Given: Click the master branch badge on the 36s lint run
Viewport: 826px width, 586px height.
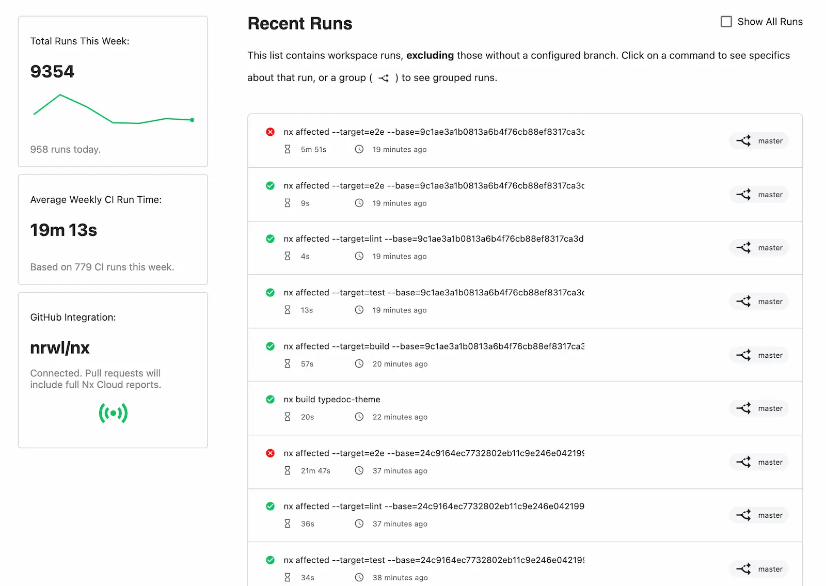Looking at the screenshot, I should [x=770, y=515].
